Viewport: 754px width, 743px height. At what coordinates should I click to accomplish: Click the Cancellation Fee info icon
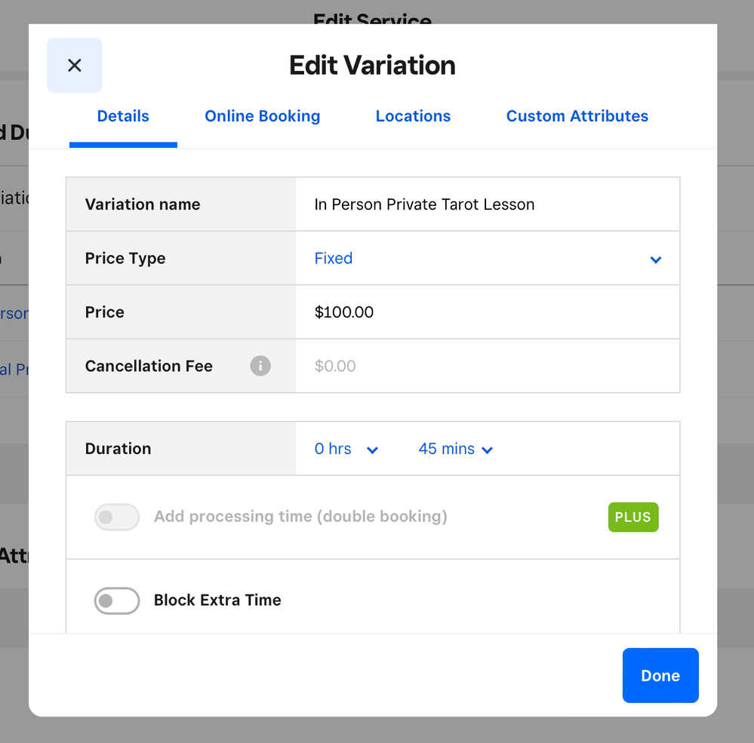(x=260, y=366)
